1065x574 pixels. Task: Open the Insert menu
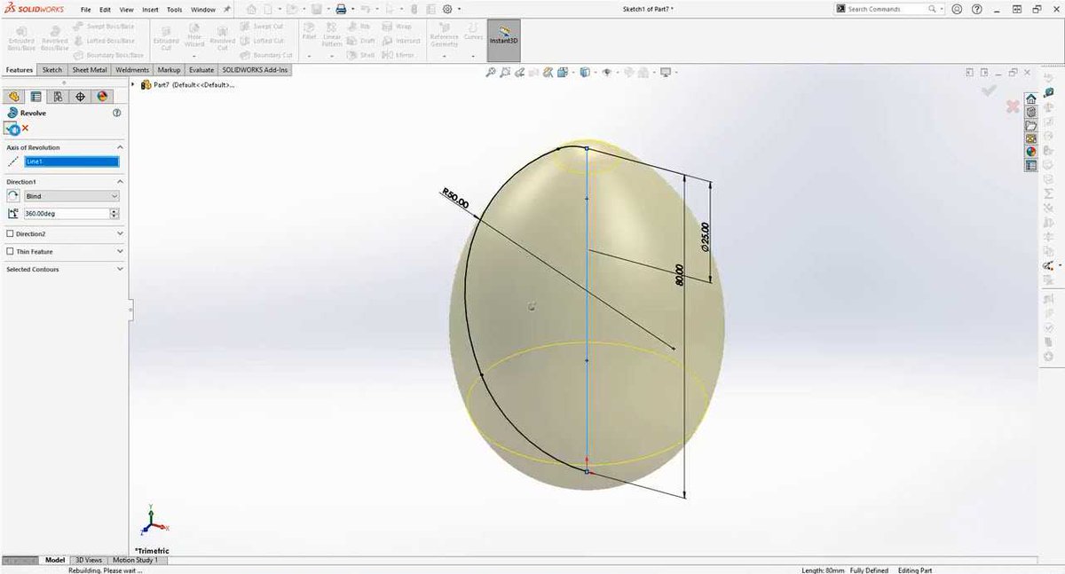point(151,9)
